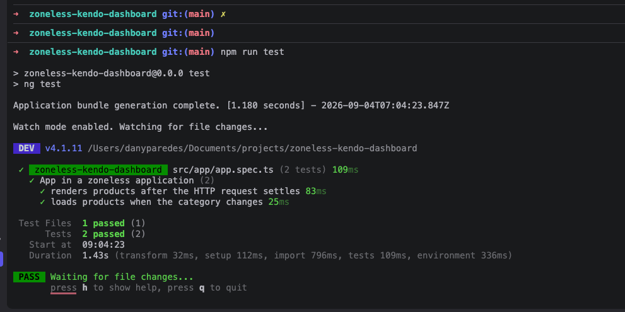Click the '/Users/danyparedes/Documents/projects/zoneless-kendo-dashboard' path
Viewport: 625px width, 312px height.
pos(252,148)
